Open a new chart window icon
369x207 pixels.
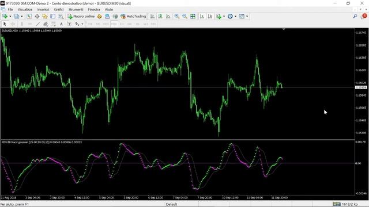coord(5,16)
